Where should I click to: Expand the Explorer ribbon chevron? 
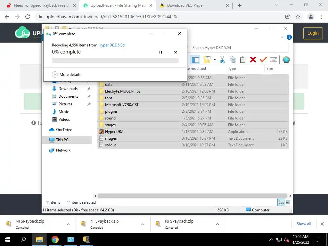(x=282, y=37)
